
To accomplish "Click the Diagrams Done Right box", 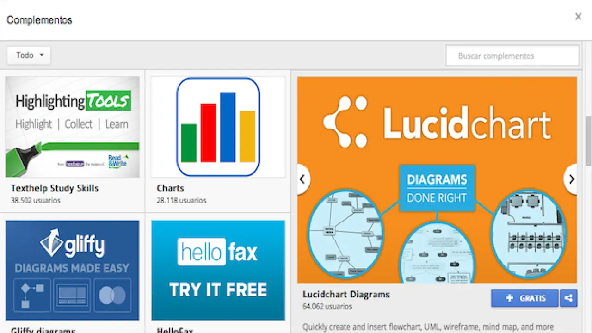I will coord(437,188).
